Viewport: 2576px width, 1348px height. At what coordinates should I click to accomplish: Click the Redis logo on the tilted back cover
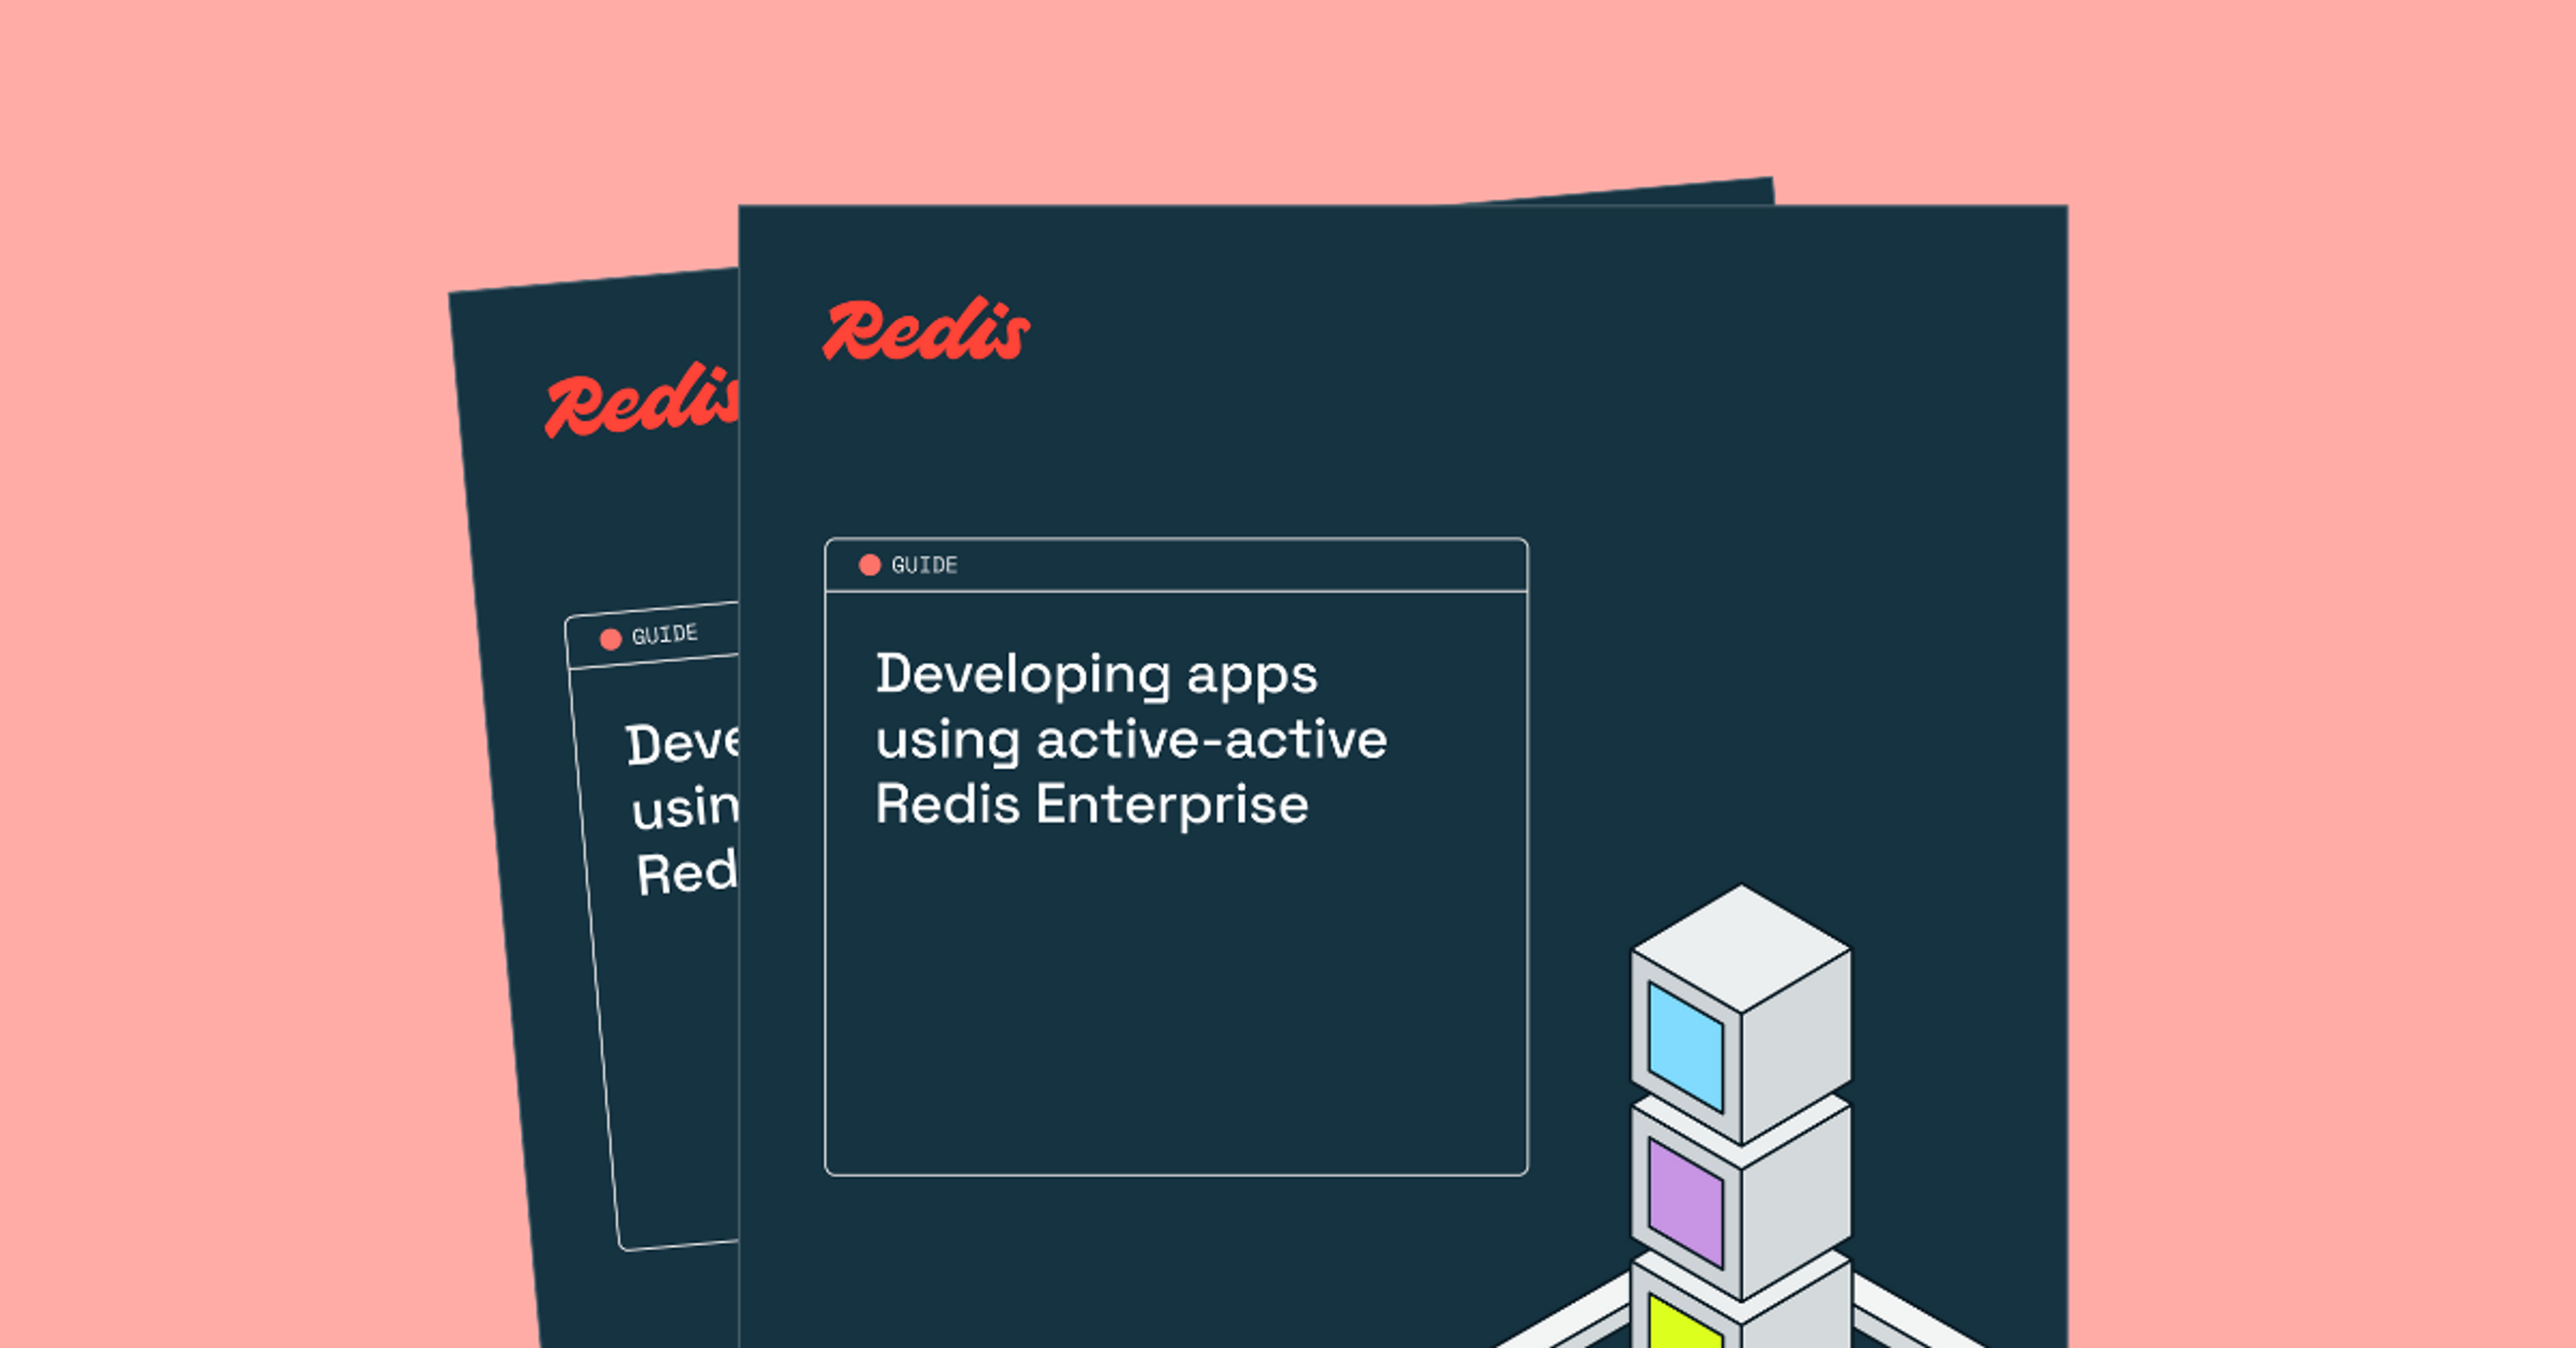point(641,400)
